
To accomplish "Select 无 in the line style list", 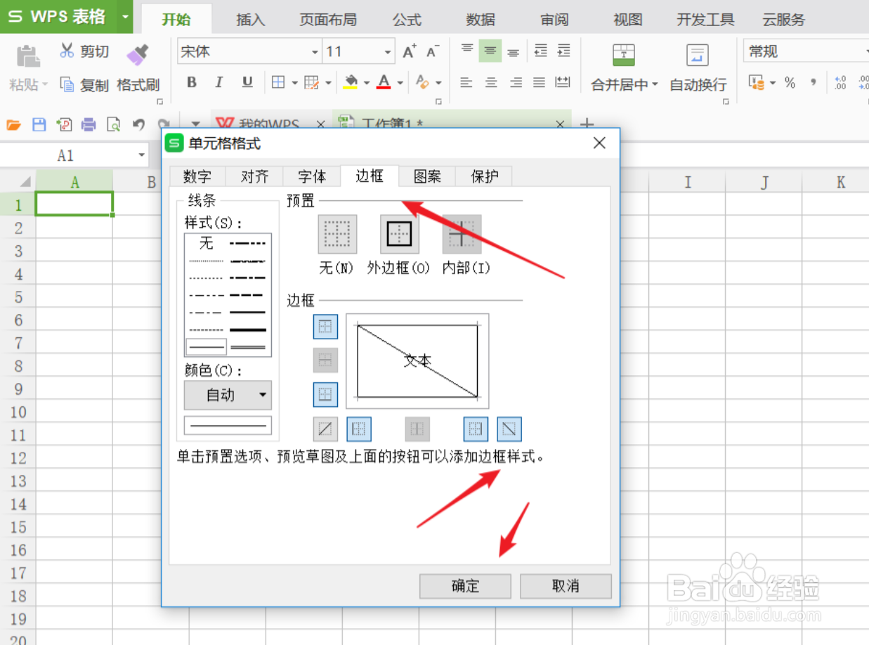I will click(x=206, y=243).
